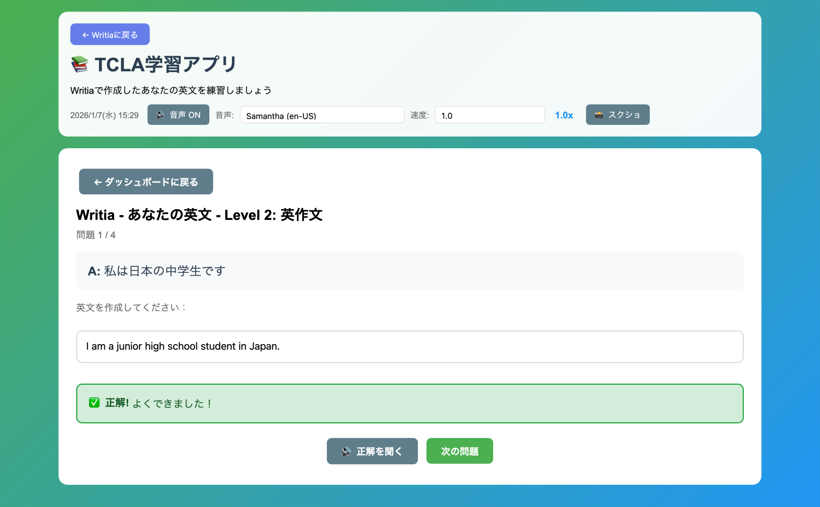Return via ダッシュボードに戻る button
This screenshot has width=820, height=507.
point(146,182)
